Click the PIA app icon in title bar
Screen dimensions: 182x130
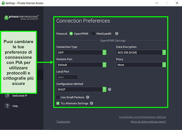point(3,3)
